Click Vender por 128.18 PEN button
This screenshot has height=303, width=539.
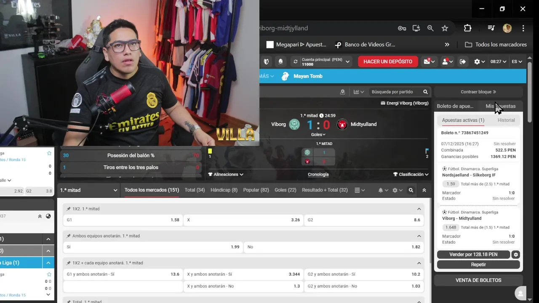(473, 255)
